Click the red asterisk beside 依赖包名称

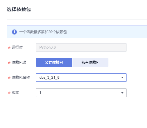[9, 78]
